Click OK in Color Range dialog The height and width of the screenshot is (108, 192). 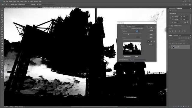(151, 27)
